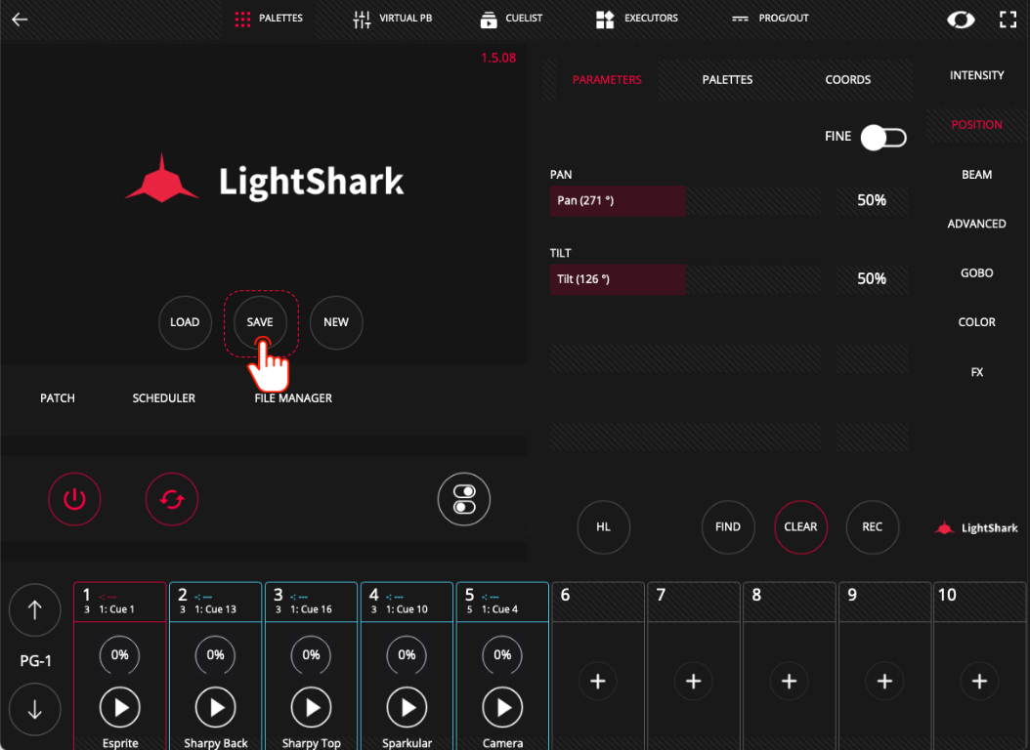
Task: Click the FIND button
Action: (x=728, y=527)
